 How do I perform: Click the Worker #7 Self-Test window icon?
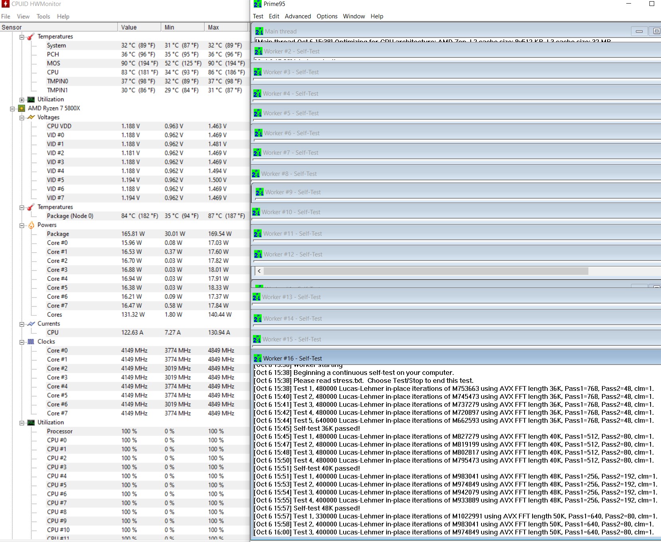tap(257, 153)
